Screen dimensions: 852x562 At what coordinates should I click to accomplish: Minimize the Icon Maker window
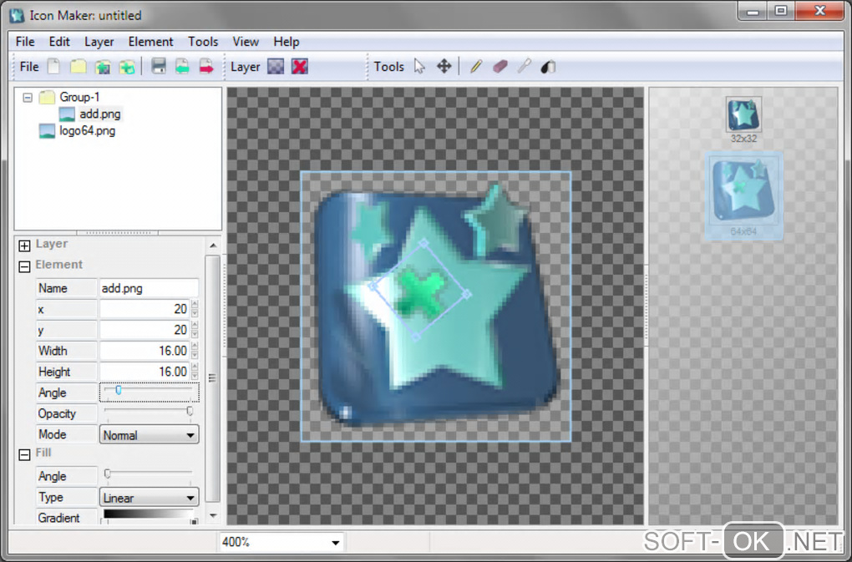click(x=753, y=12)
